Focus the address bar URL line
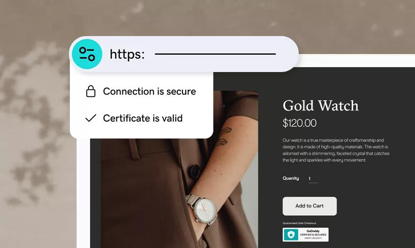The width and height of the screenshot is (415, 248). pos(215,54)
